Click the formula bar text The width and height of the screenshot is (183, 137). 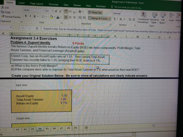coord(112,30)
